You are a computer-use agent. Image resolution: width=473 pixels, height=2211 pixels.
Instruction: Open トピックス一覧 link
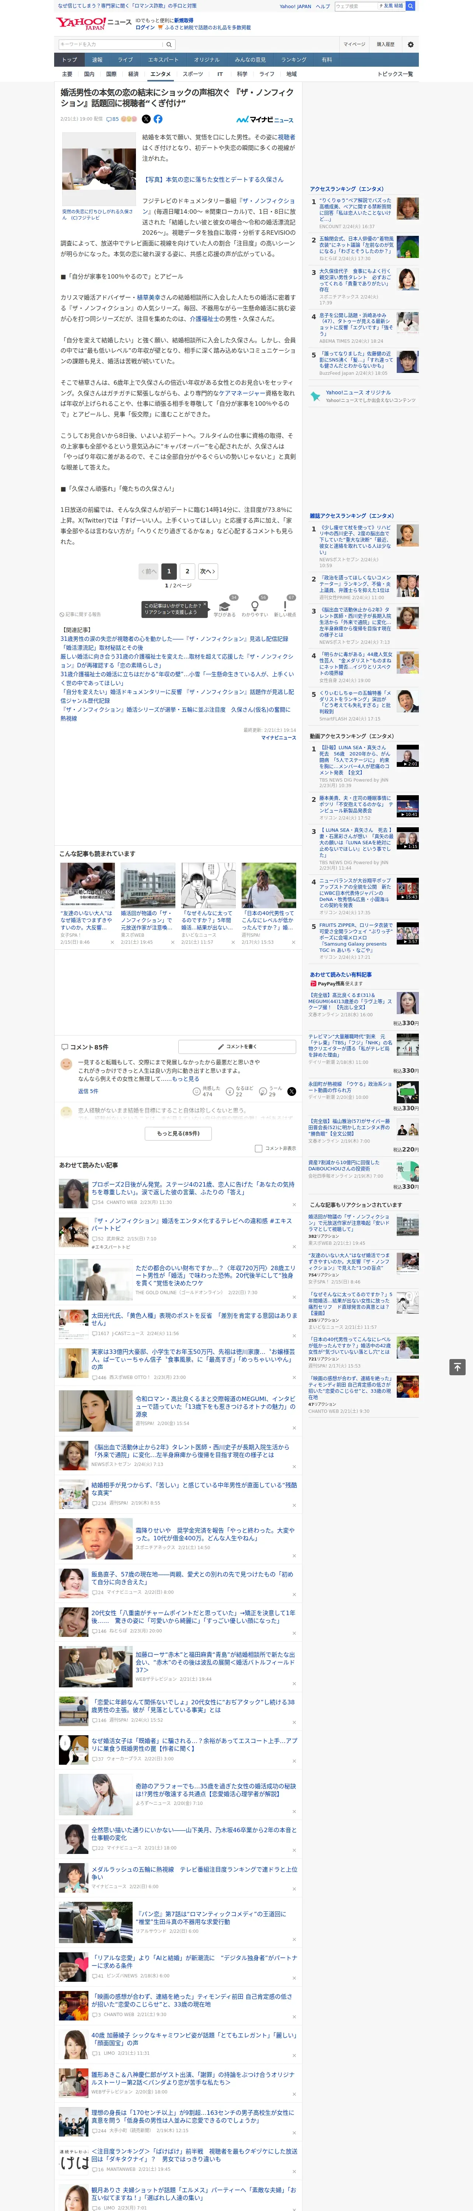point(395,74)
